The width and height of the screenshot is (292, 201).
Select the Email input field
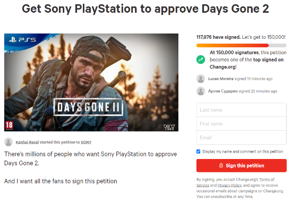point(242,137)
